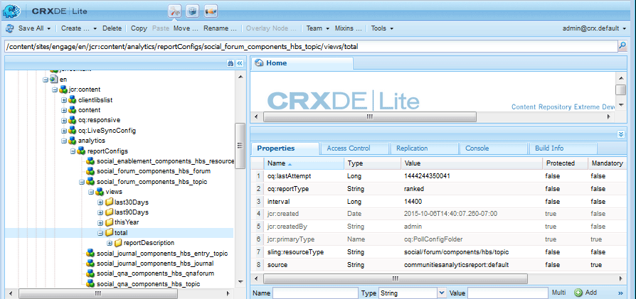Open the Tools menu
This screenshot has height=299, width=636.
[x=382, y=28]
